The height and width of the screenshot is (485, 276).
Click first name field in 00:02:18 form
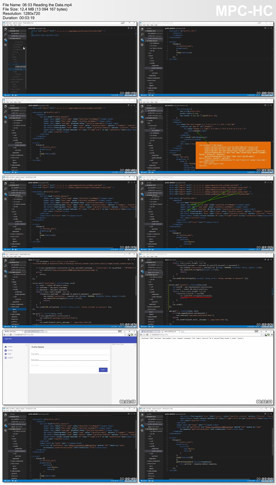pyautogui.click(x=70, y=354)
